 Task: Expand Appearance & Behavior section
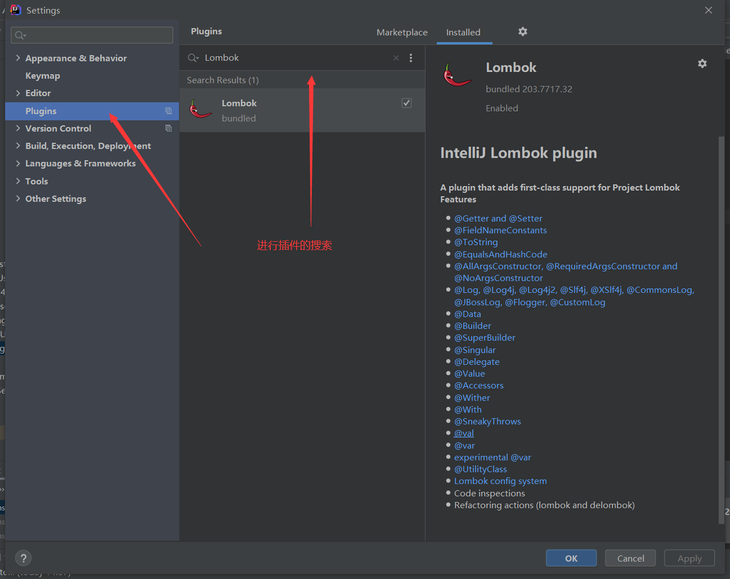(18, 58)
